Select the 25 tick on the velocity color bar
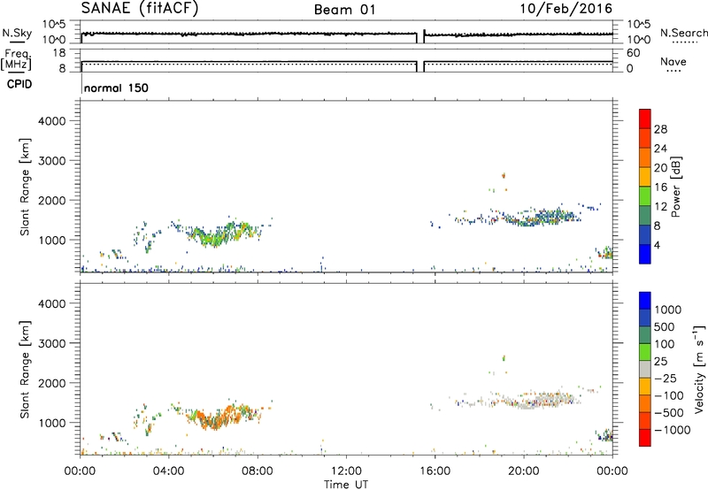This screenshot has height=490, width=708. 660,362
